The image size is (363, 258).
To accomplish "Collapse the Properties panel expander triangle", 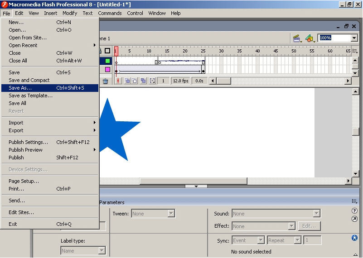I will pyautogui.click(x=355, y=254).
